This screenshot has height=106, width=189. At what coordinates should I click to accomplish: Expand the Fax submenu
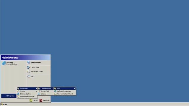[65, 89]
